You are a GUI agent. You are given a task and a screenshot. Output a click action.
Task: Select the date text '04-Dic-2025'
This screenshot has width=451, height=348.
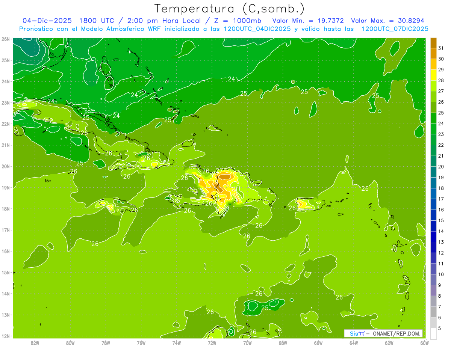point(48,21)
